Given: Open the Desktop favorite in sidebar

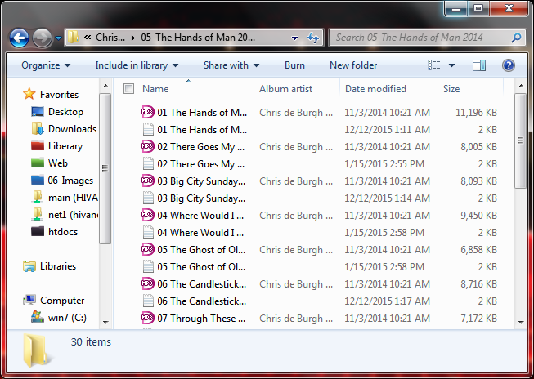Looking at the screenshot, I should [x=65, y=112].
